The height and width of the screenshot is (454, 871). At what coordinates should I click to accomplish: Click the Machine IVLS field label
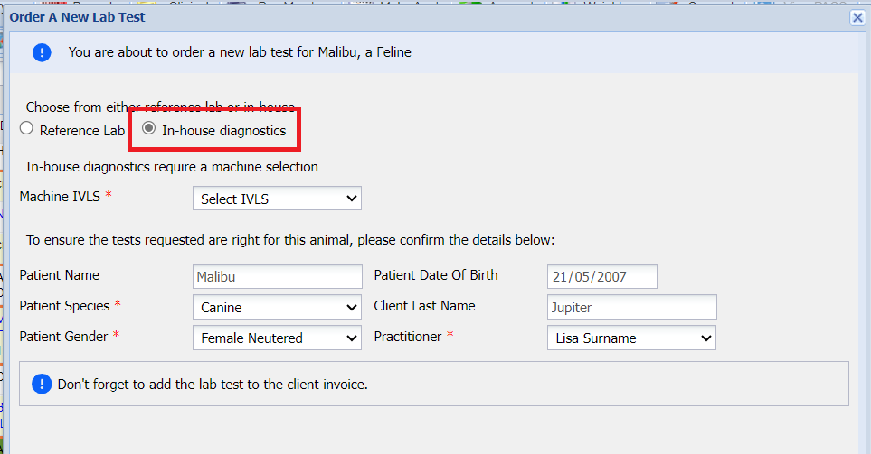pos(61,196)
